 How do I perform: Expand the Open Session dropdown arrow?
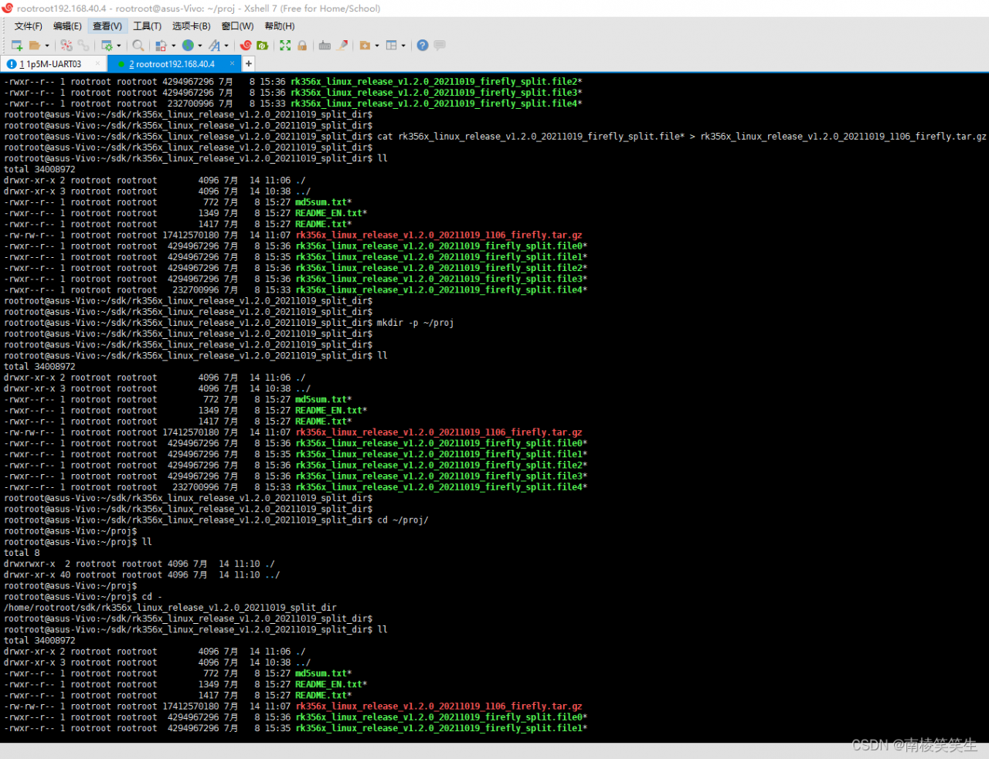47,46
